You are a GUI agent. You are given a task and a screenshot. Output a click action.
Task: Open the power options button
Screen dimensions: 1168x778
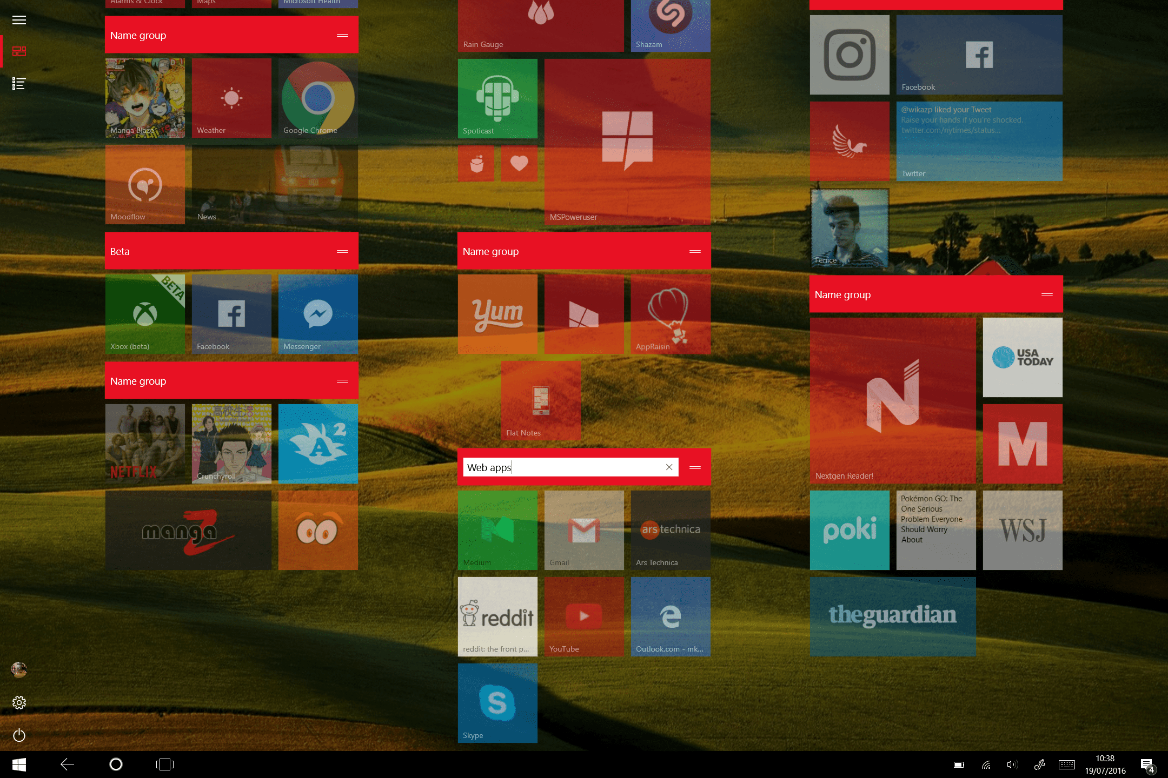[x=19, y=735]
